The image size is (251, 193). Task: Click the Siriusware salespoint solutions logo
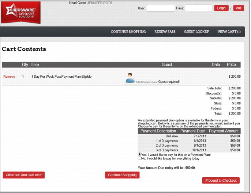point(20,12)
